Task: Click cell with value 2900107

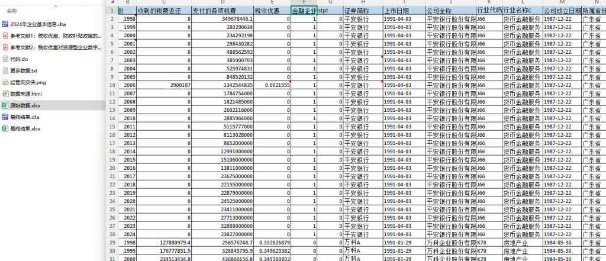Action: coord(164,85)
